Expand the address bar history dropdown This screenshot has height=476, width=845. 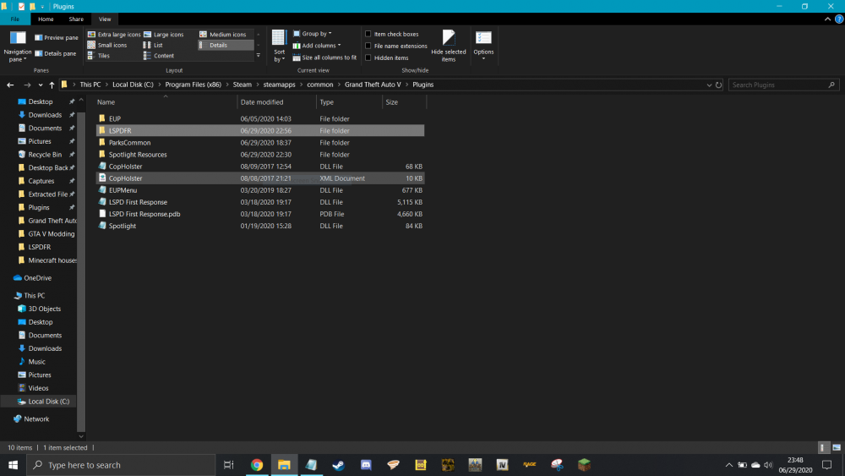709,85
